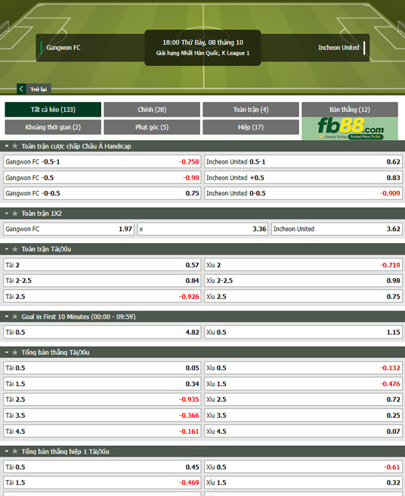The image size is (405, 496).
Task: Go back with the Trở lại arrow icon
Action: (x=21, y=89)
